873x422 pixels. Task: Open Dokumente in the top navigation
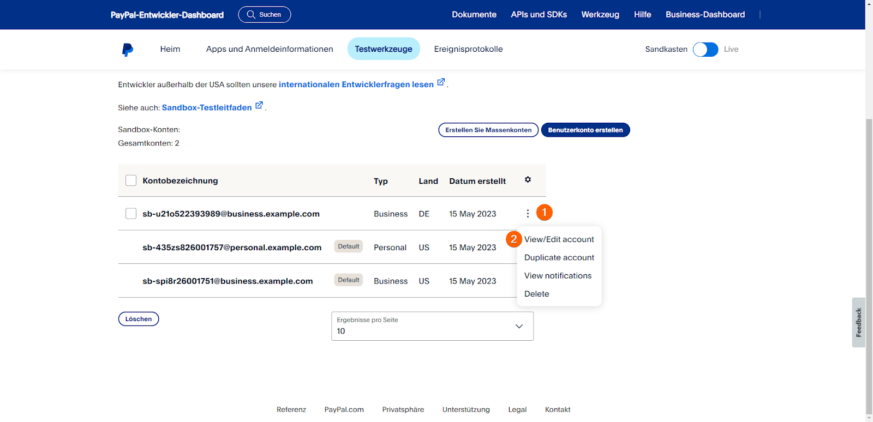click(474, 15)
